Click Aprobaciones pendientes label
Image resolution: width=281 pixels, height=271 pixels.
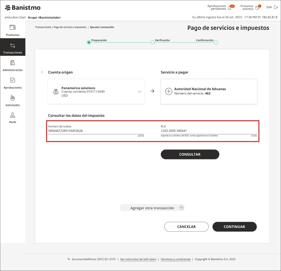click(x=217, y=7)
